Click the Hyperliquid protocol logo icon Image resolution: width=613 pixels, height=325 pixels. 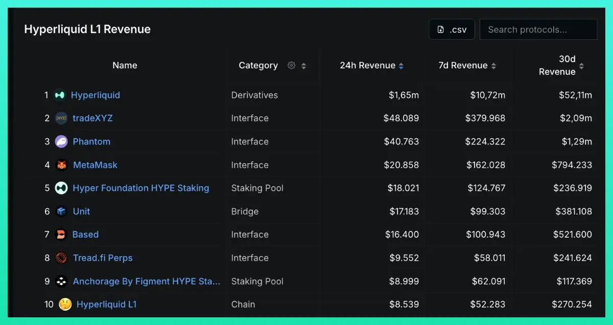(x=60, y=95)
